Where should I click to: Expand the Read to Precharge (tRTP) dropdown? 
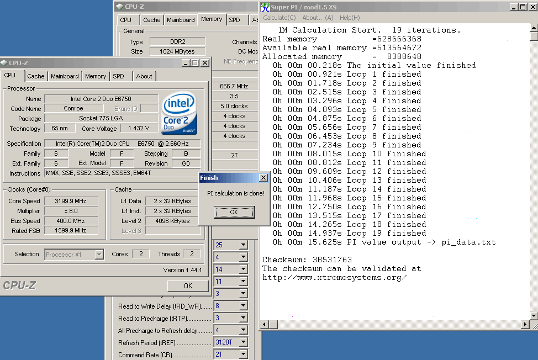click(x=243, y=318)
